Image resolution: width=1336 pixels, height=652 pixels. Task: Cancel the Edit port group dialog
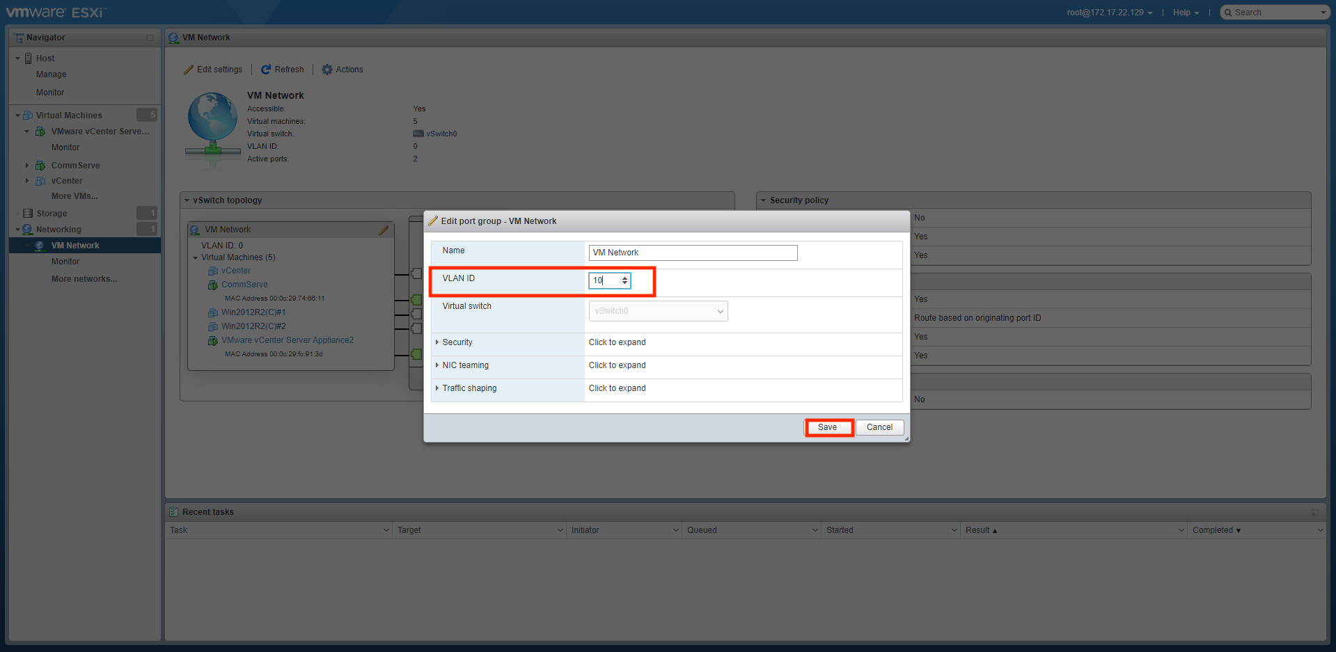[880, 427]
